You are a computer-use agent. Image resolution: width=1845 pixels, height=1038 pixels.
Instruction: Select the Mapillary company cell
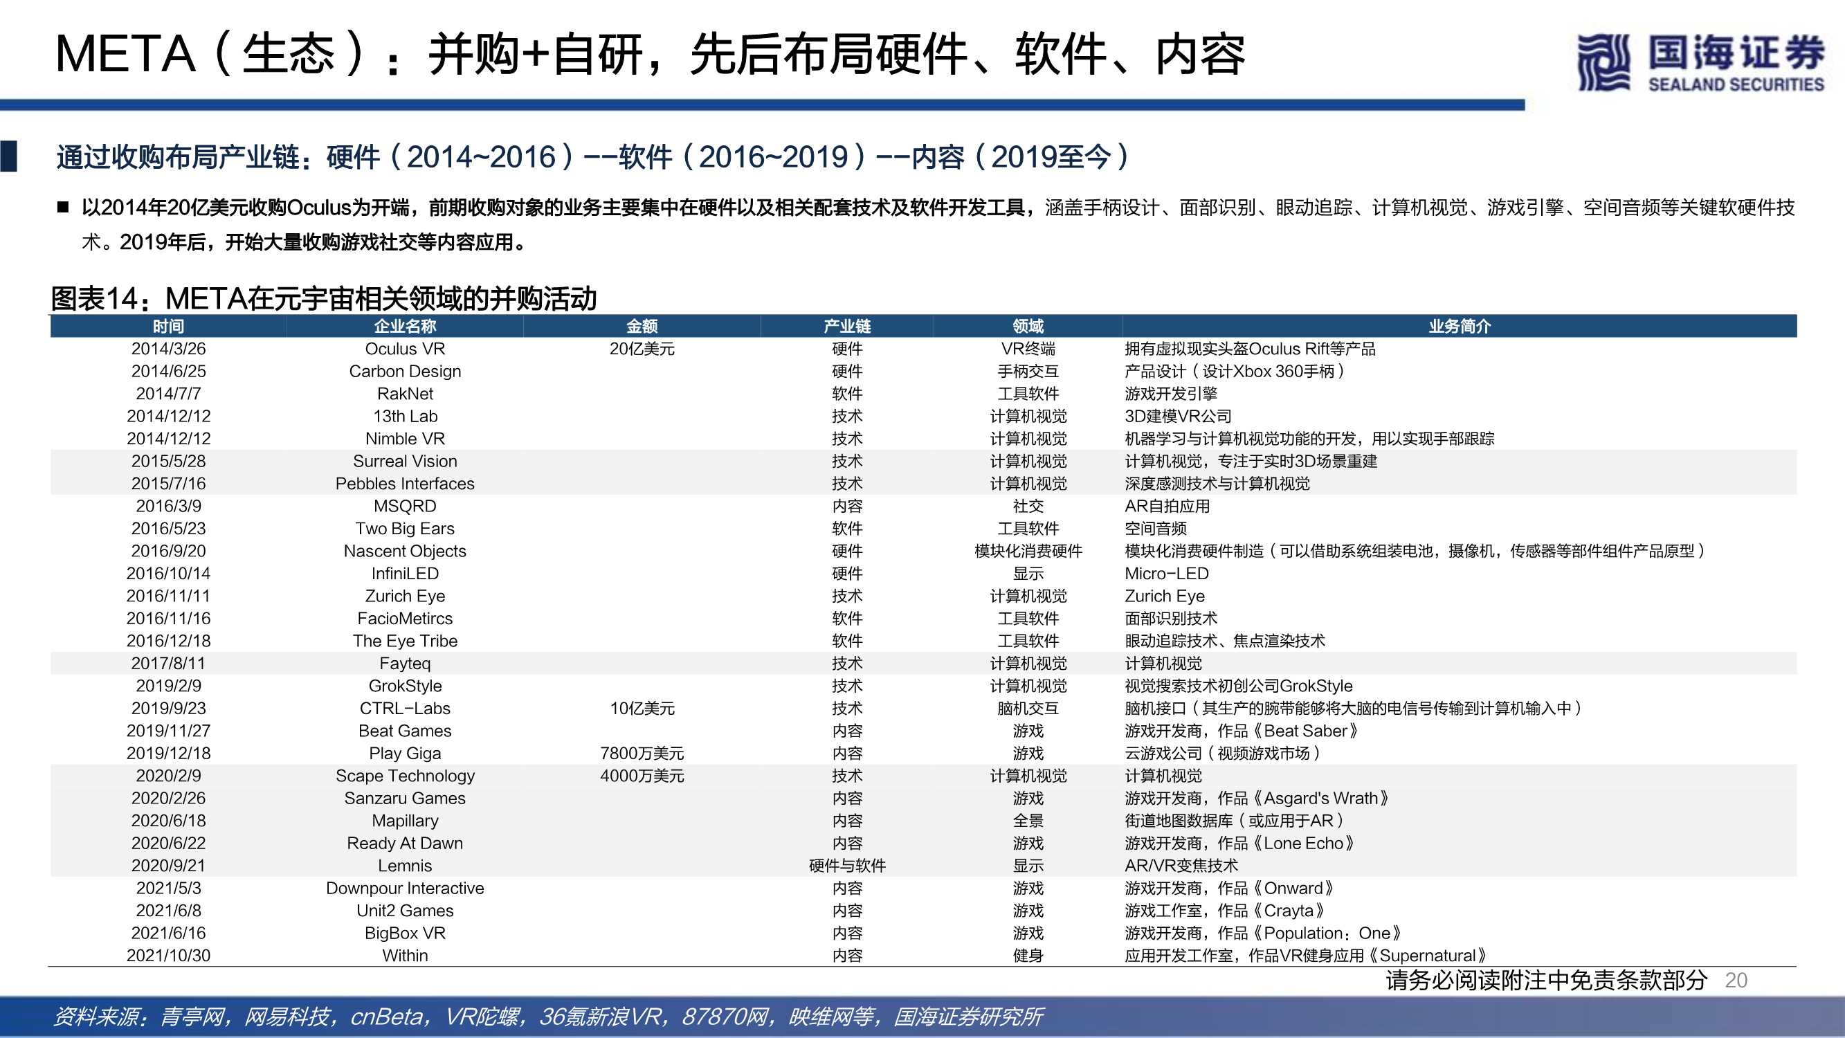coord(405,821)
